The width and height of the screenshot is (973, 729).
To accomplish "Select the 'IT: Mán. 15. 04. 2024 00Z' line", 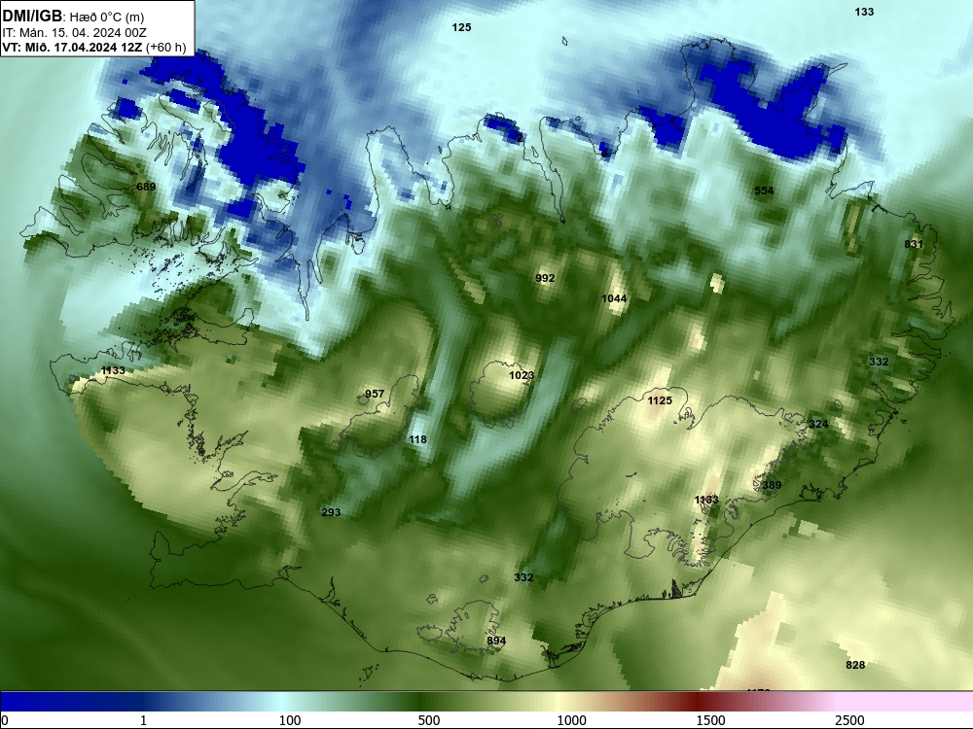I will 75,33.
